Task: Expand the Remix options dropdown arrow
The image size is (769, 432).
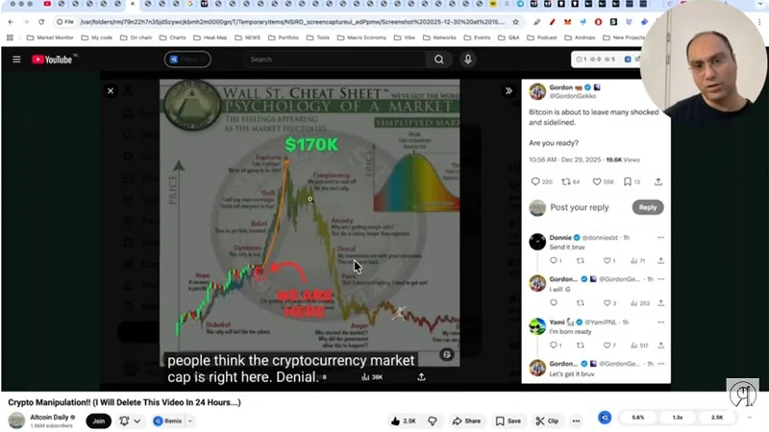Action: point(189,420)
